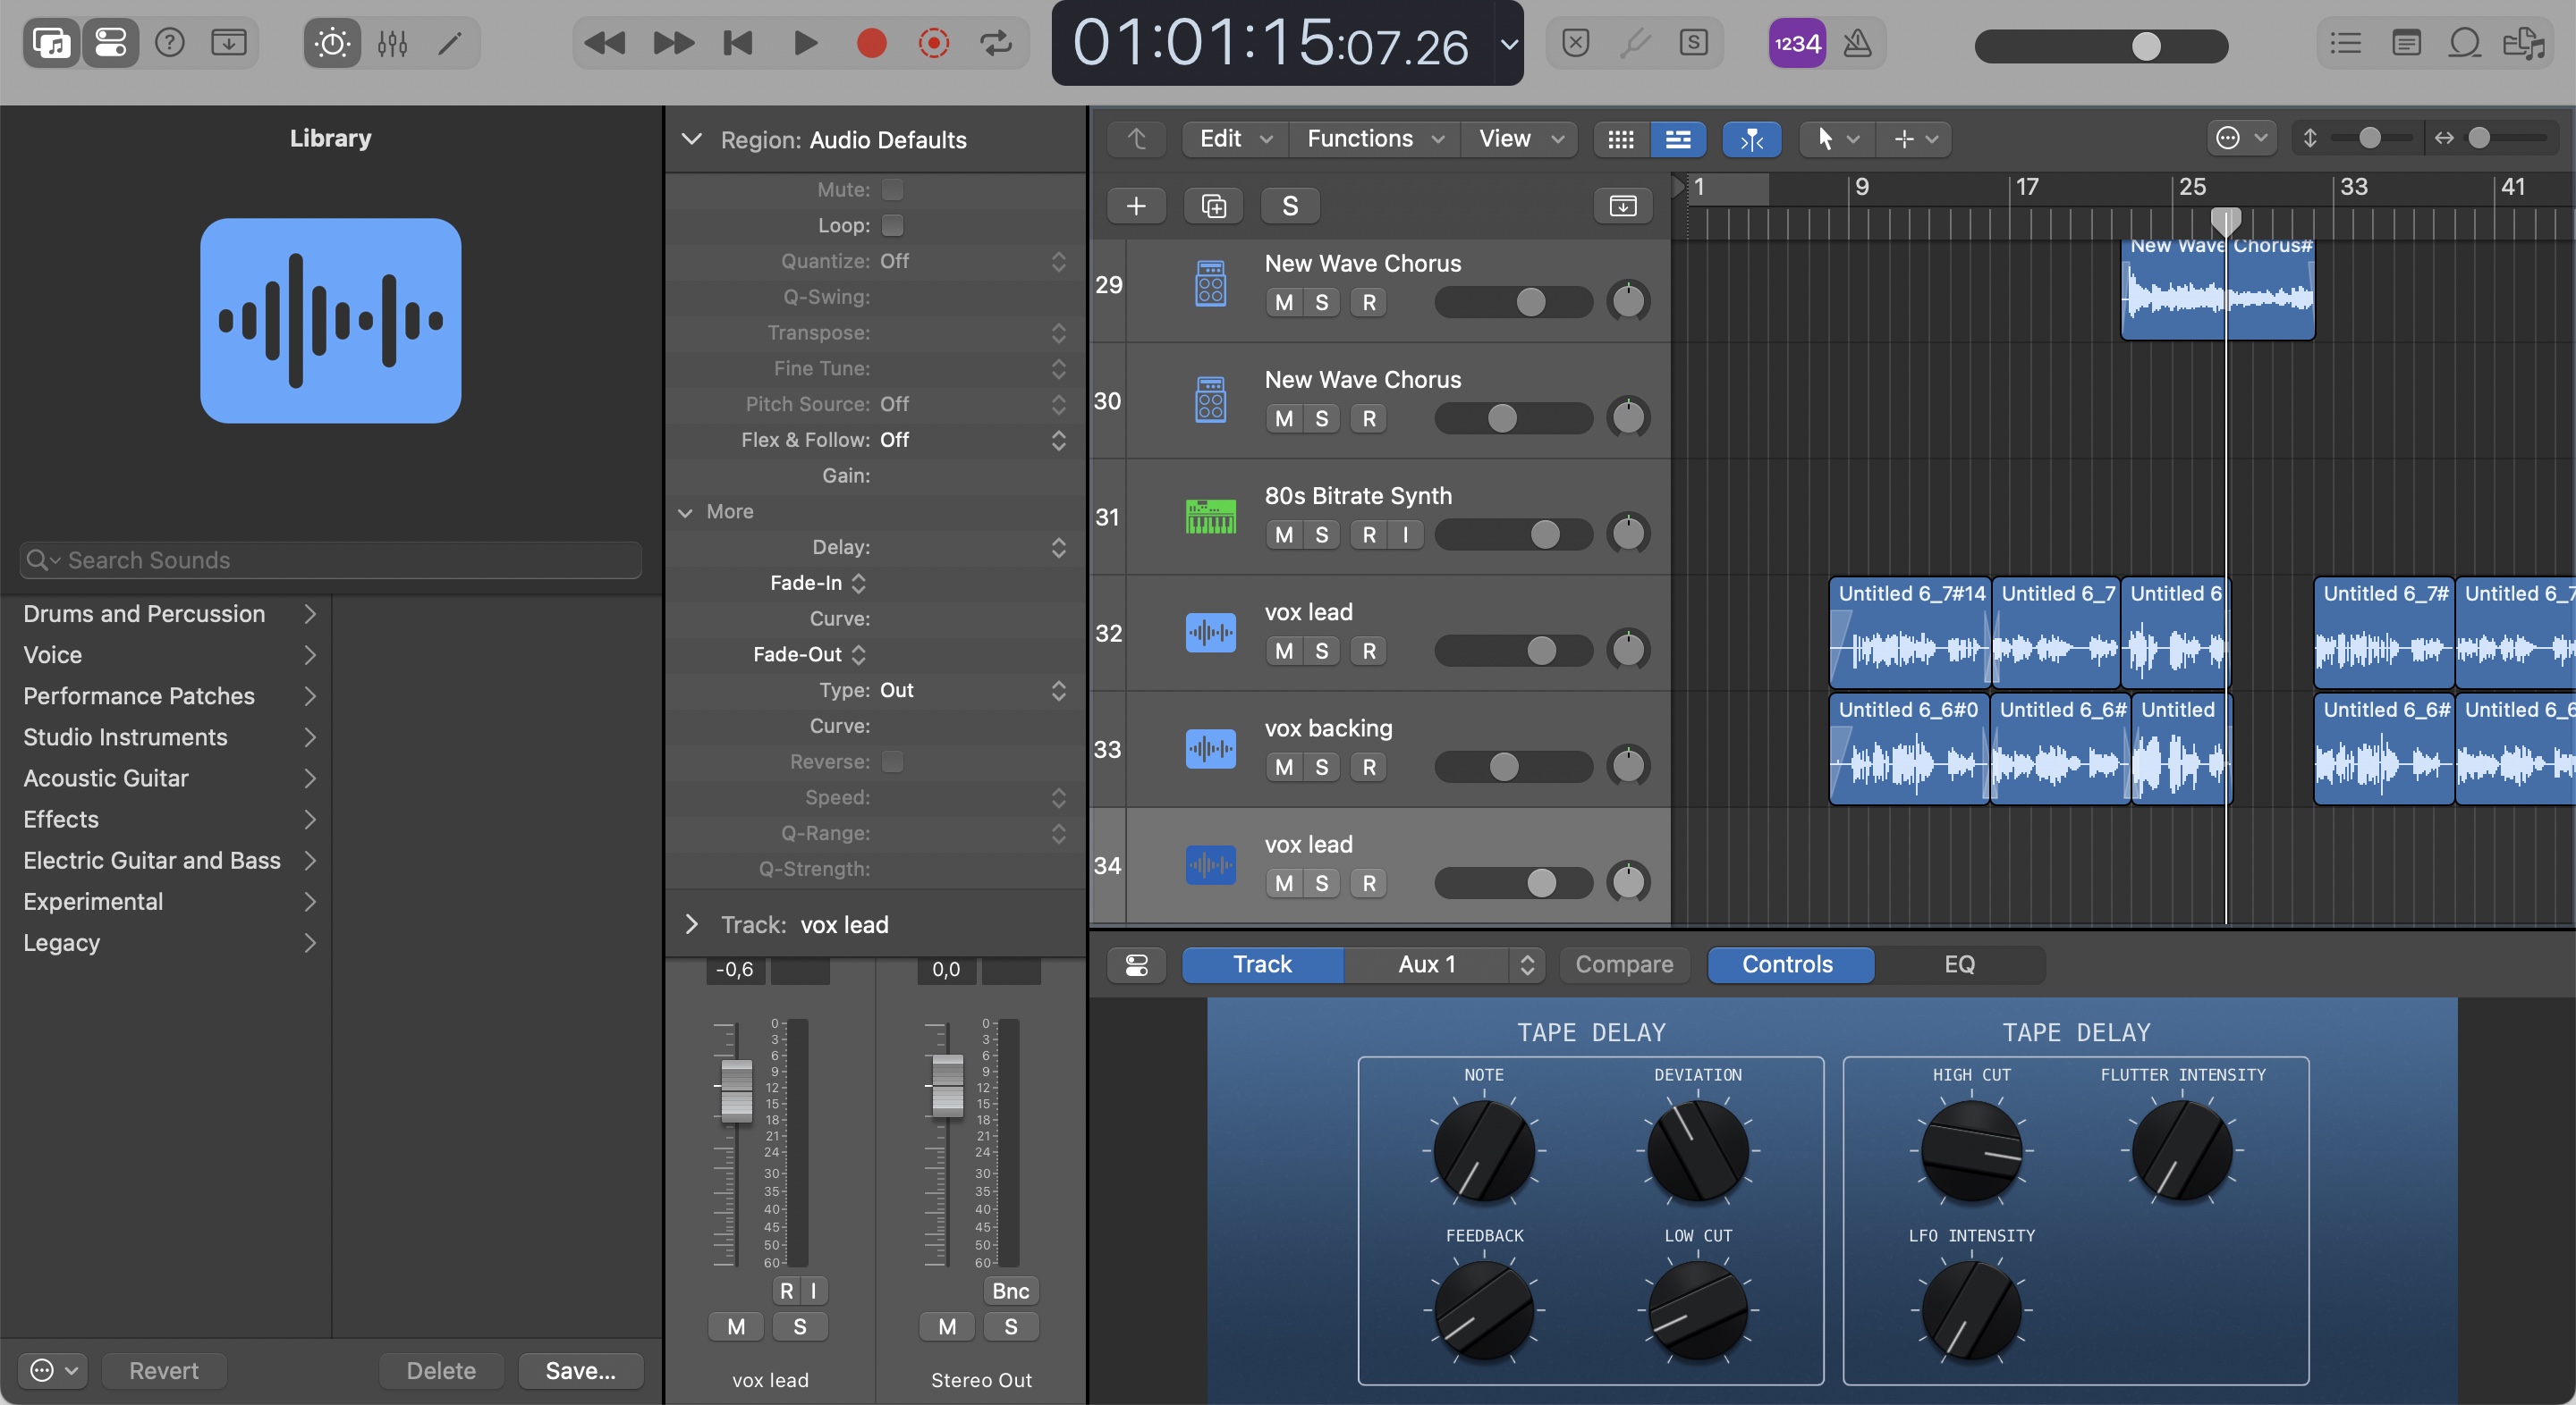Click the Go to Beginning button
Viewport: 2576px width, 1405px height.
point(738,43)
